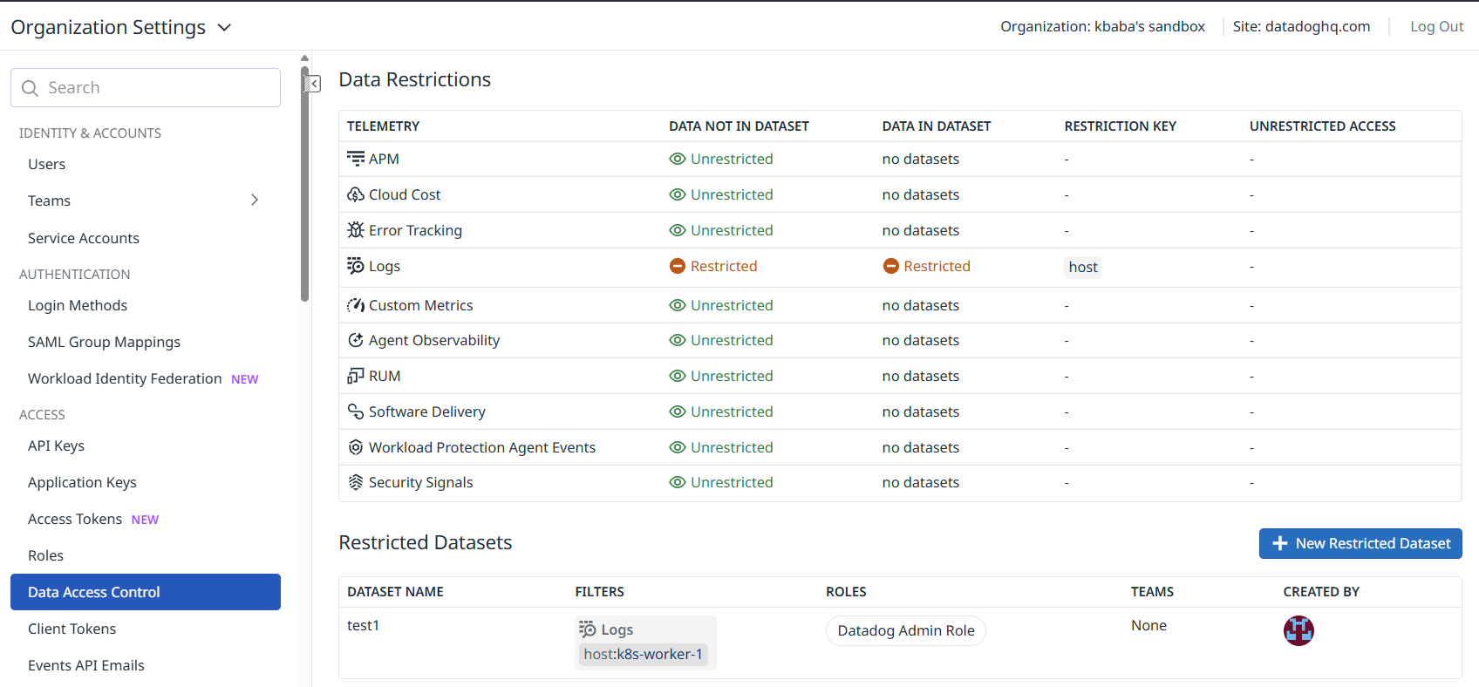Click the sidebar scroll-up arrow

(x=304, y=58)
